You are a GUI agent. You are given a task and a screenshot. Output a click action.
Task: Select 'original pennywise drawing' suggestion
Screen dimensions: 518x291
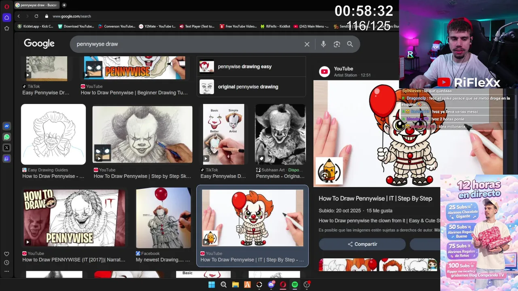coord(251,87)
